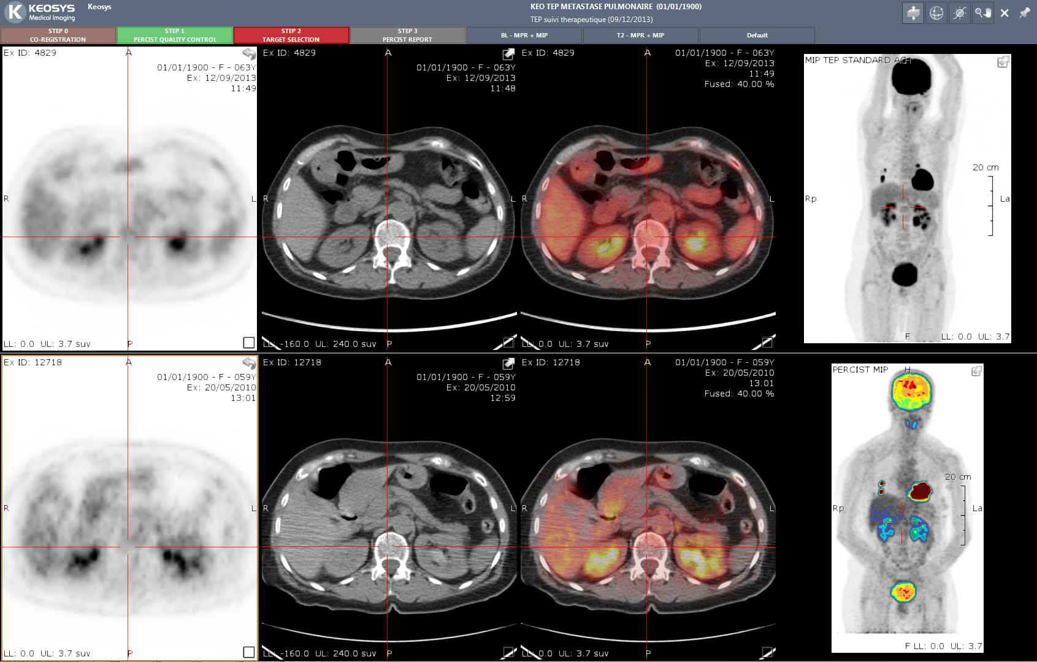Toggle the checkbox on the 2010 PET view
The width and height of the screenshot is (1037, 662).
point(249,652)
